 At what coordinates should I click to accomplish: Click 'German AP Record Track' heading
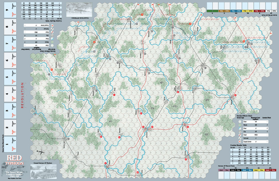[227, 166]
